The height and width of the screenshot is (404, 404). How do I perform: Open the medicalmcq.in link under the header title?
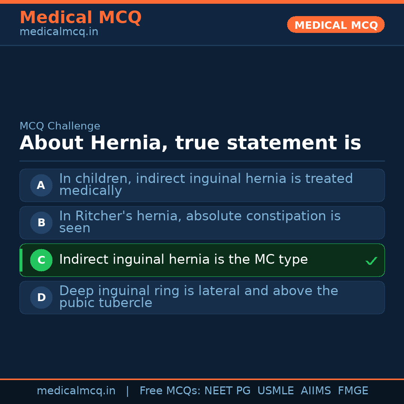click(x=59, y=32)
